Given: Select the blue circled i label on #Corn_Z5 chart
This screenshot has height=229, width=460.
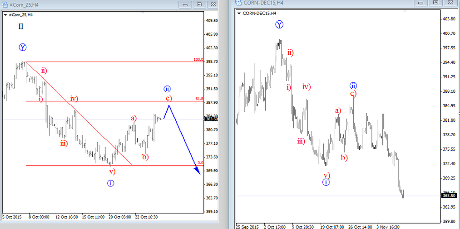Looking at the screenshot, I should tap(111, 183).
